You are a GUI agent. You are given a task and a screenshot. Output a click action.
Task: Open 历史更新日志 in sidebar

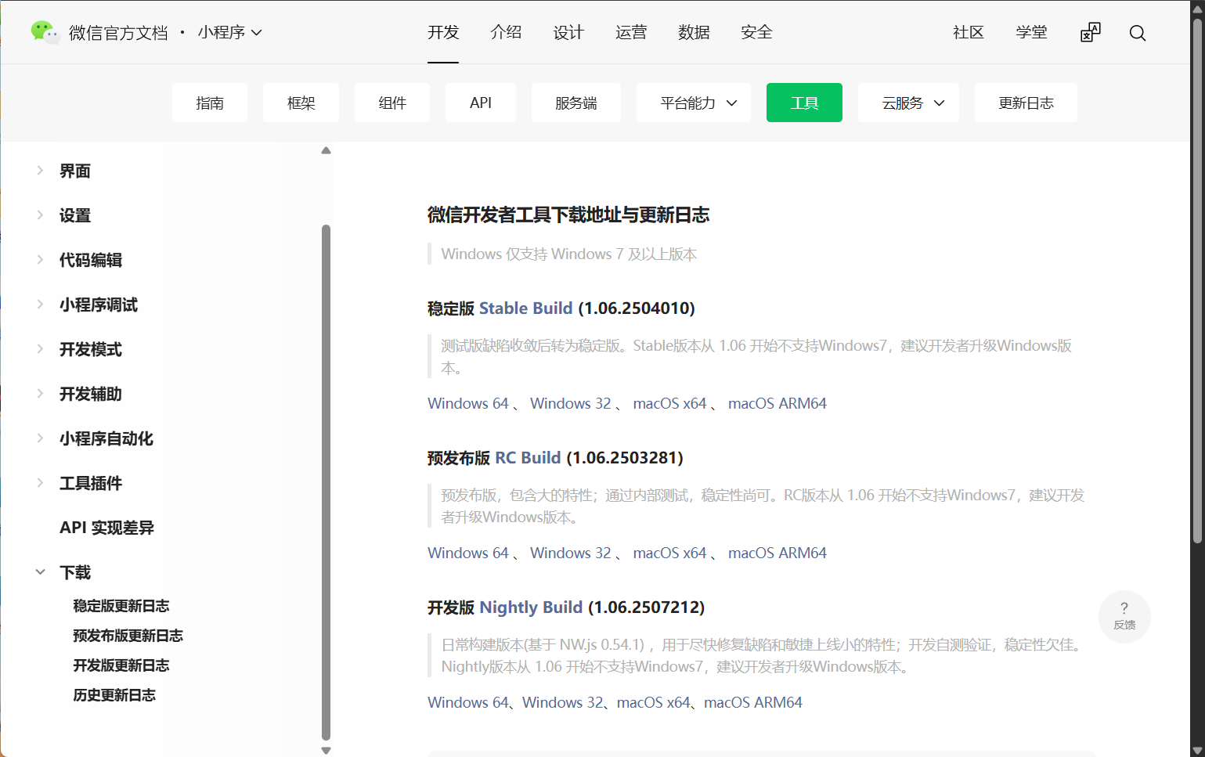114,695
